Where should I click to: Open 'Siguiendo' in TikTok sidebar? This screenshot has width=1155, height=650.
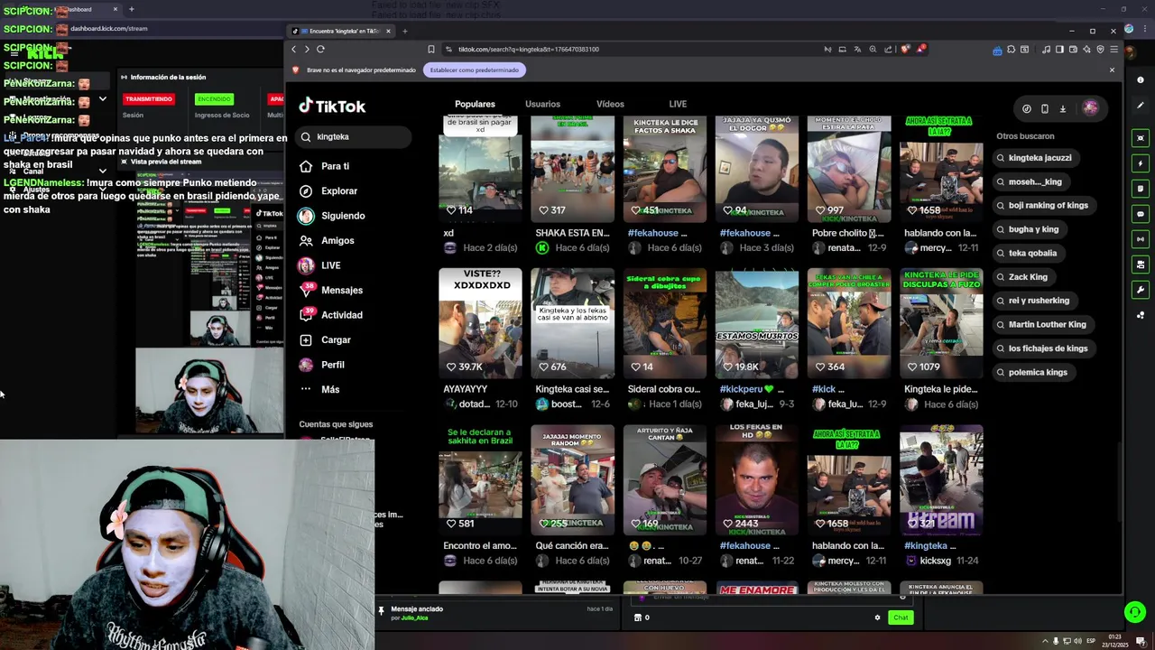coord(331,216)
